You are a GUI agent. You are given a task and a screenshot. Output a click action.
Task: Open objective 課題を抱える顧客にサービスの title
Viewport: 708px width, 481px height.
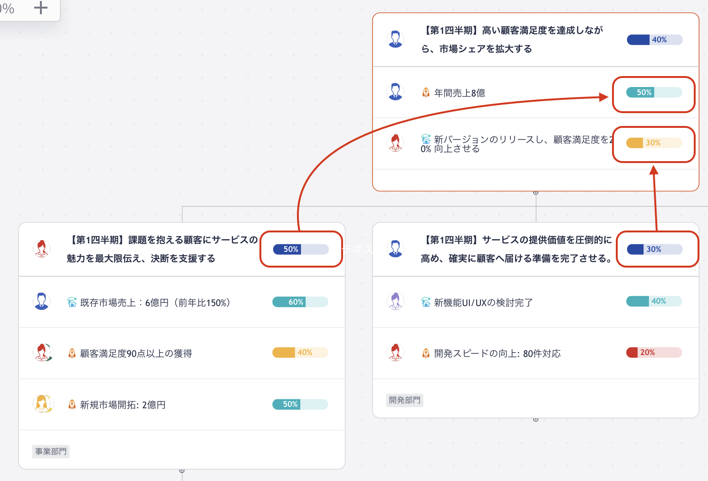162,249
